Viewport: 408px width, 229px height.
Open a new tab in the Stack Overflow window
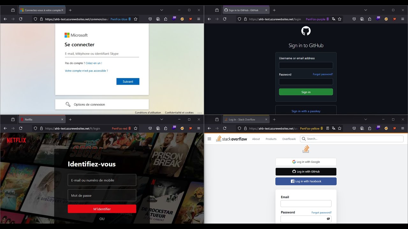coord(274,120)
